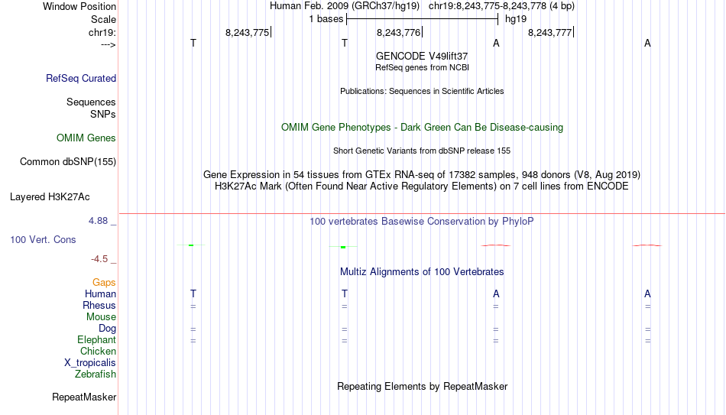Click the last A base in the sequence ruler

point(647,43)
